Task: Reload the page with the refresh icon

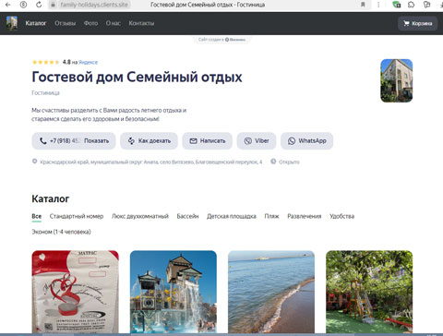Action: [x=39, y=5]
